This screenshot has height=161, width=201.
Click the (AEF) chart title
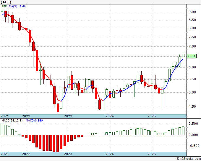point(6,2)
